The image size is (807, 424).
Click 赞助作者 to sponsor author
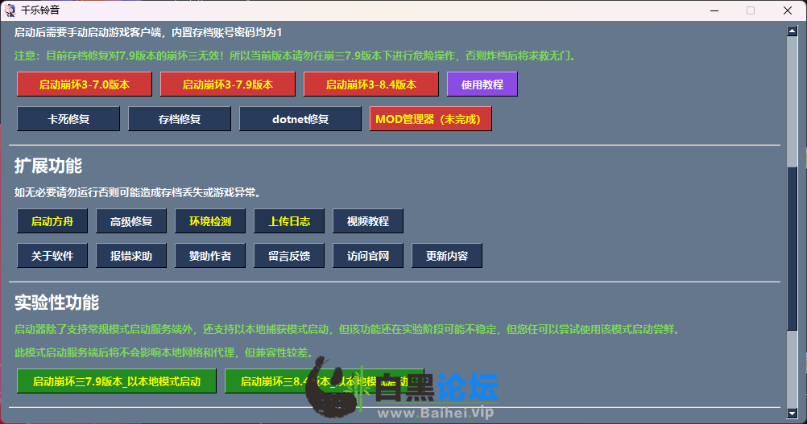[x=210, y=257]
